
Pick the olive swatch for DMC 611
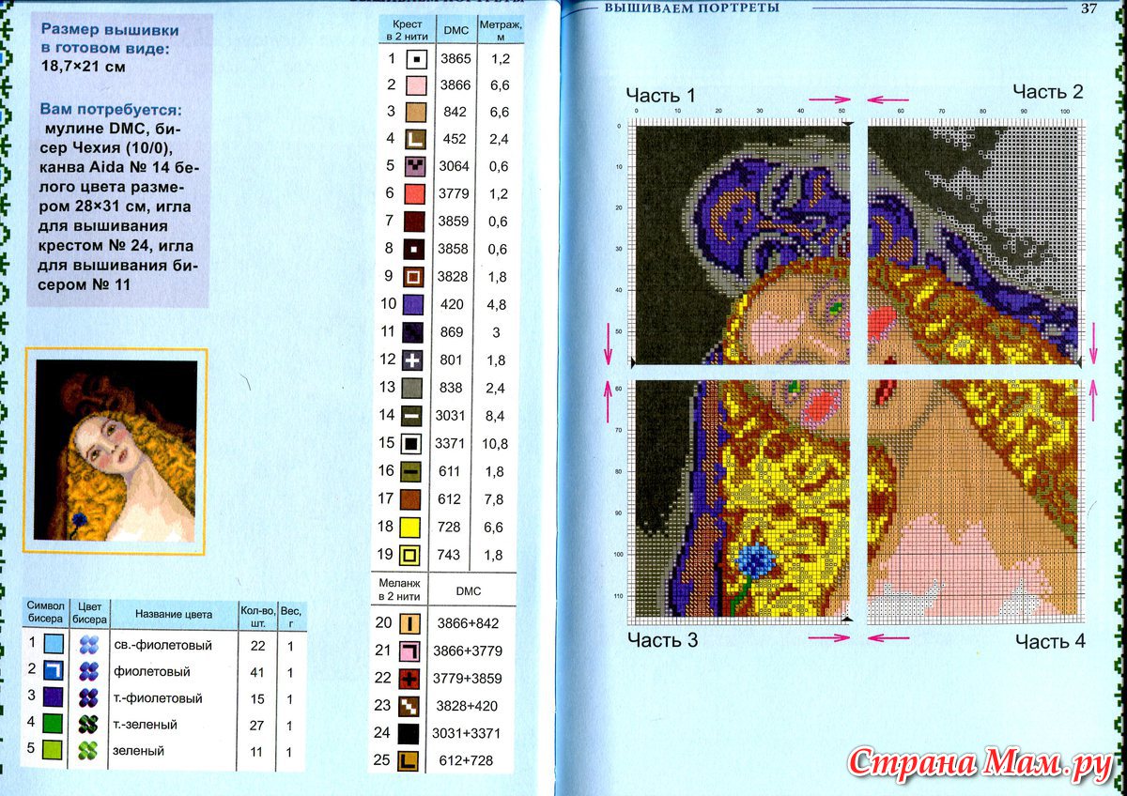[412, 471]
